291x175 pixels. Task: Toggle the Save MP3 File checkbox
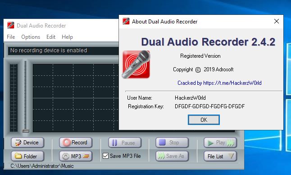105,156
